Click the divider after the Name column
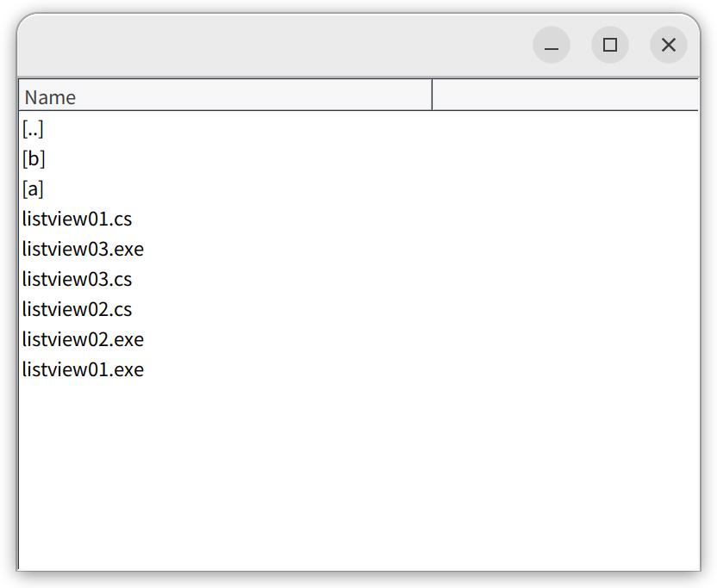This screenshot has width=717, height=588. pos(432,95)
